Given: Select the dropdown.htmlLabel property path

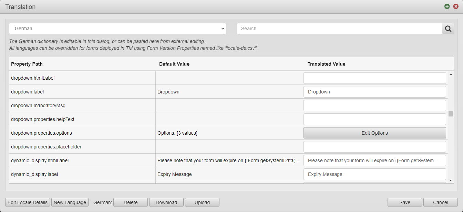Looking at the screenshot, I should point(33,78).
